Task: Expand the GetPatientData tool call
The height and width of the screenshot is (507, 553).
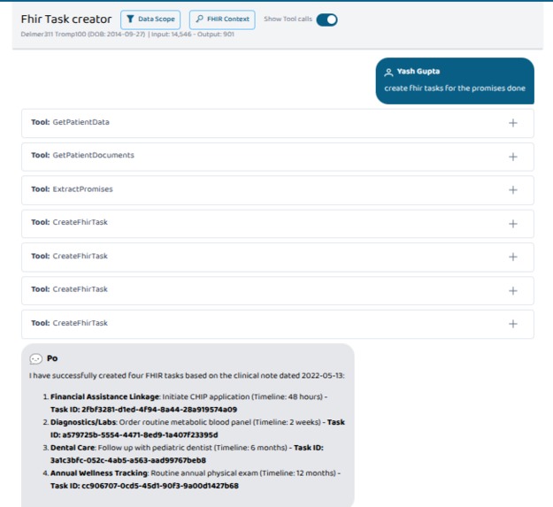Action: pyautogui.click(x=513, y=123)
